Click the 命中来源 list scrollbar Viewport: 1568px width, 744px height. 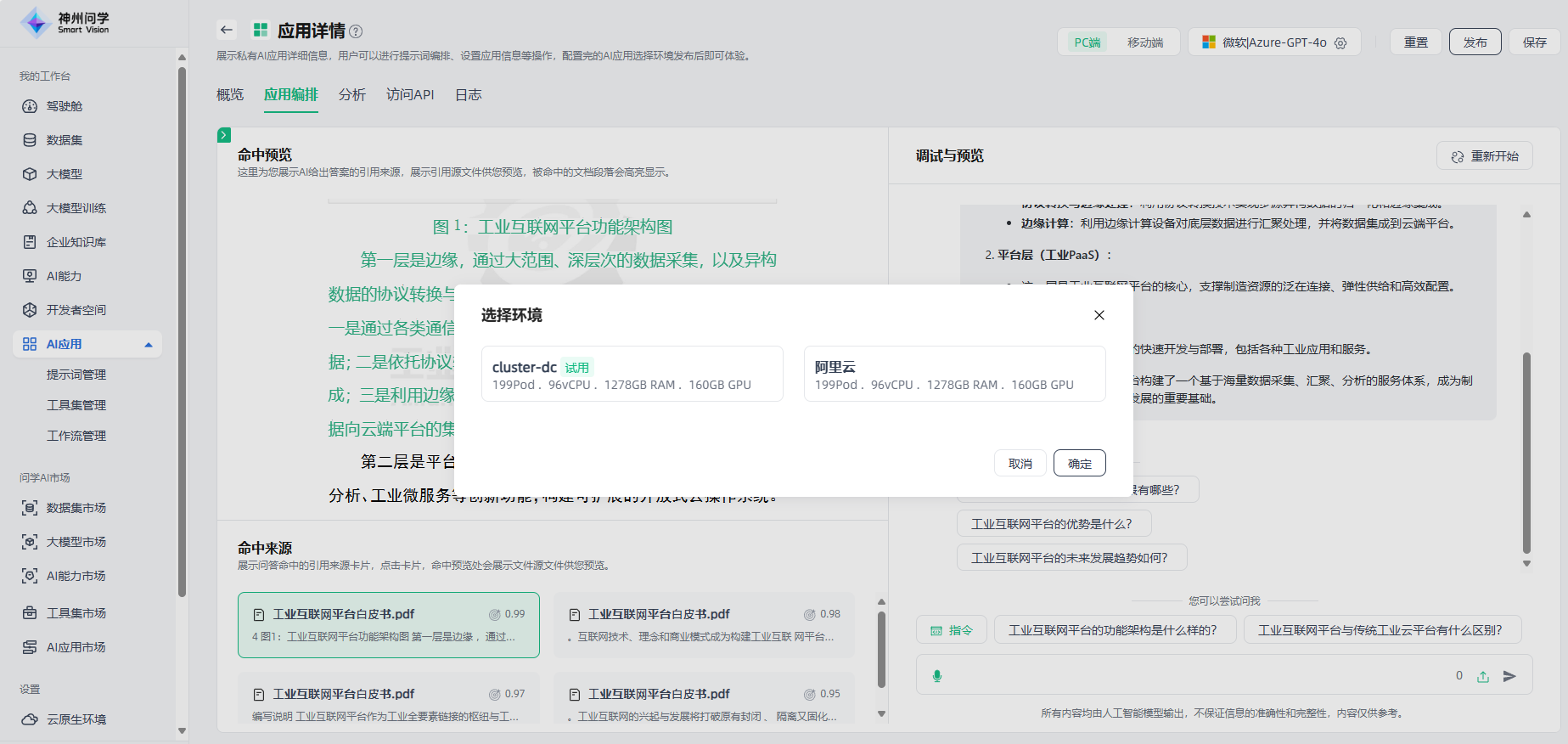pyautogui.click(x=881, y=650)
